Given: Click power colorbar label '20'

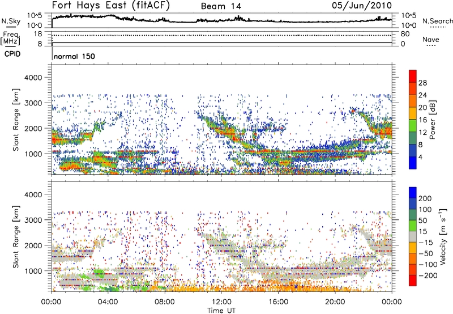Looking at the screenshot, I should [422, 108].
